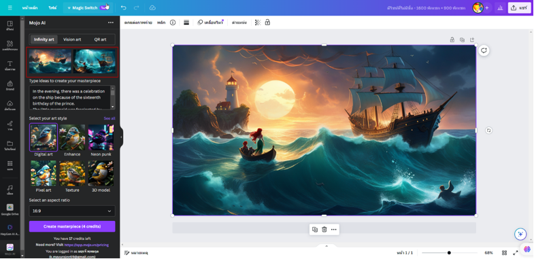Collapse the side panel with arrow handle
Viewport: 534px width, 259px height.
coord(121,137)
